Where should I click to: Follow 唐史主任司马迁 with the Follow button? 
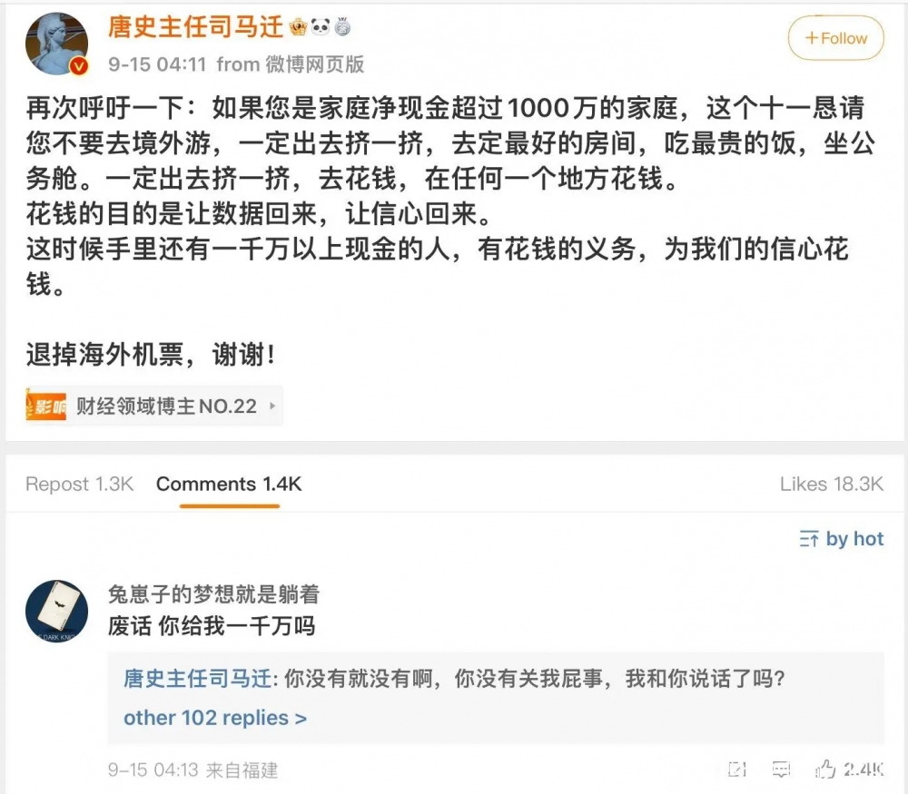pos(835,38)
